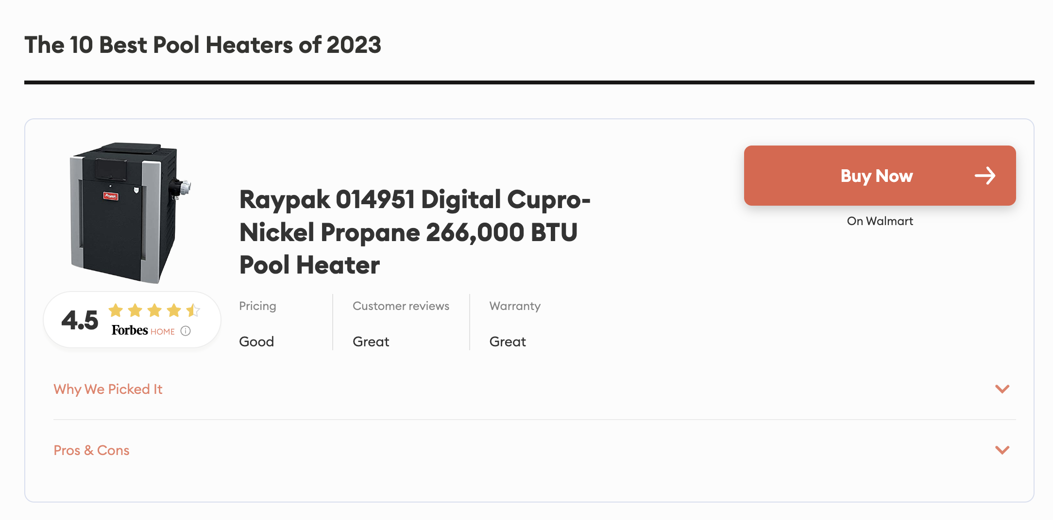This screenshot has width=1053, height=520.
Task: Click the info icon beside Forbes Home
Action: 186,331
